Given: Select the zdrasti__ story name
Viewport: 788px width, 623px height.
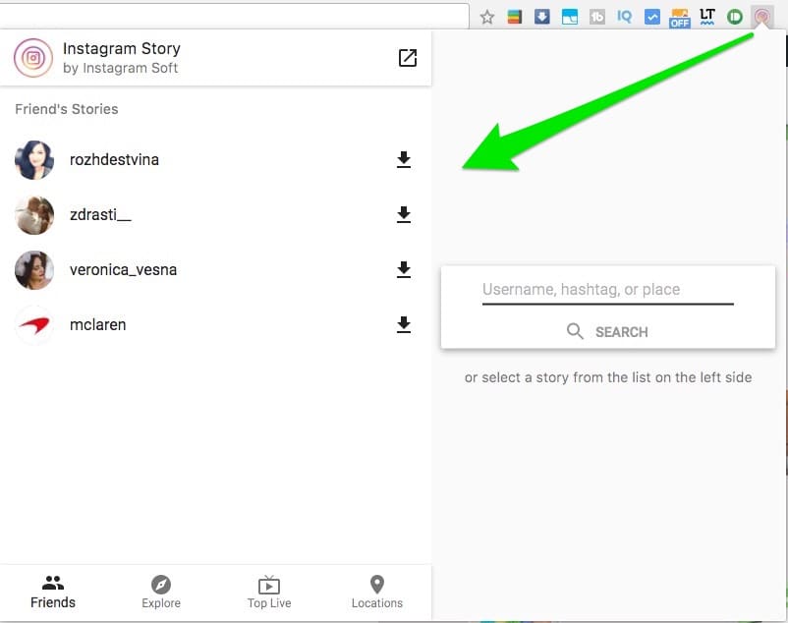Looking at the screenshot, I should click(x=100, y=215).
